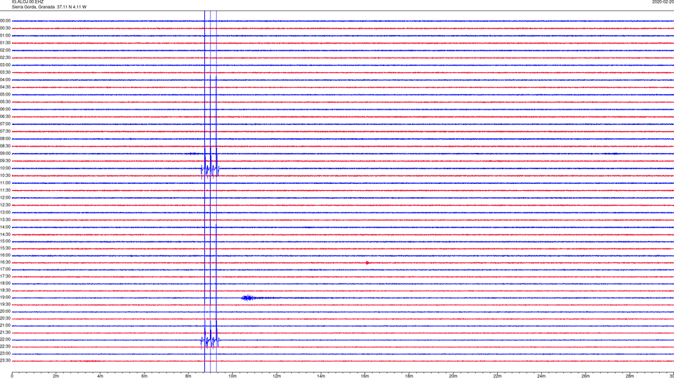Click the 4m tick label on the bottom axis
Viewport: 674px width, 379px height.
pos(100,376)
